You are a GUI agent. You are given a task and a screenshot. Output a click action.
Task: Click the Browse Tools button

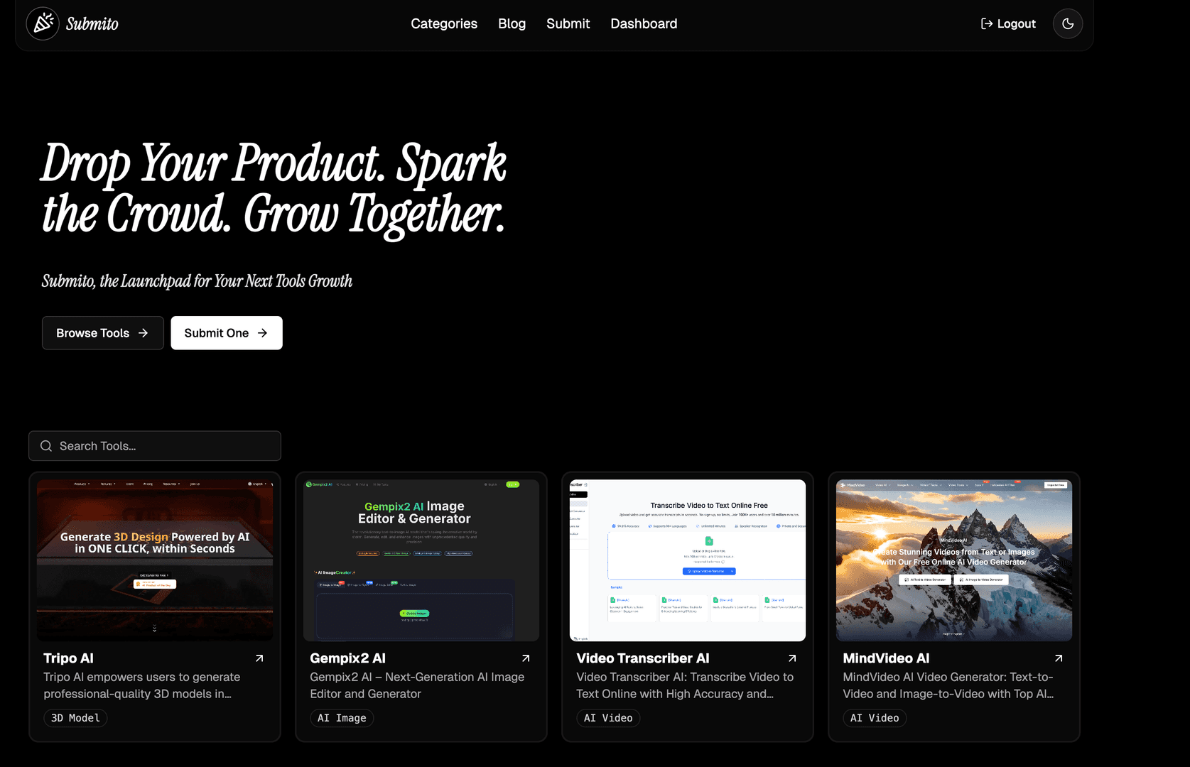[x=102, y=333]
